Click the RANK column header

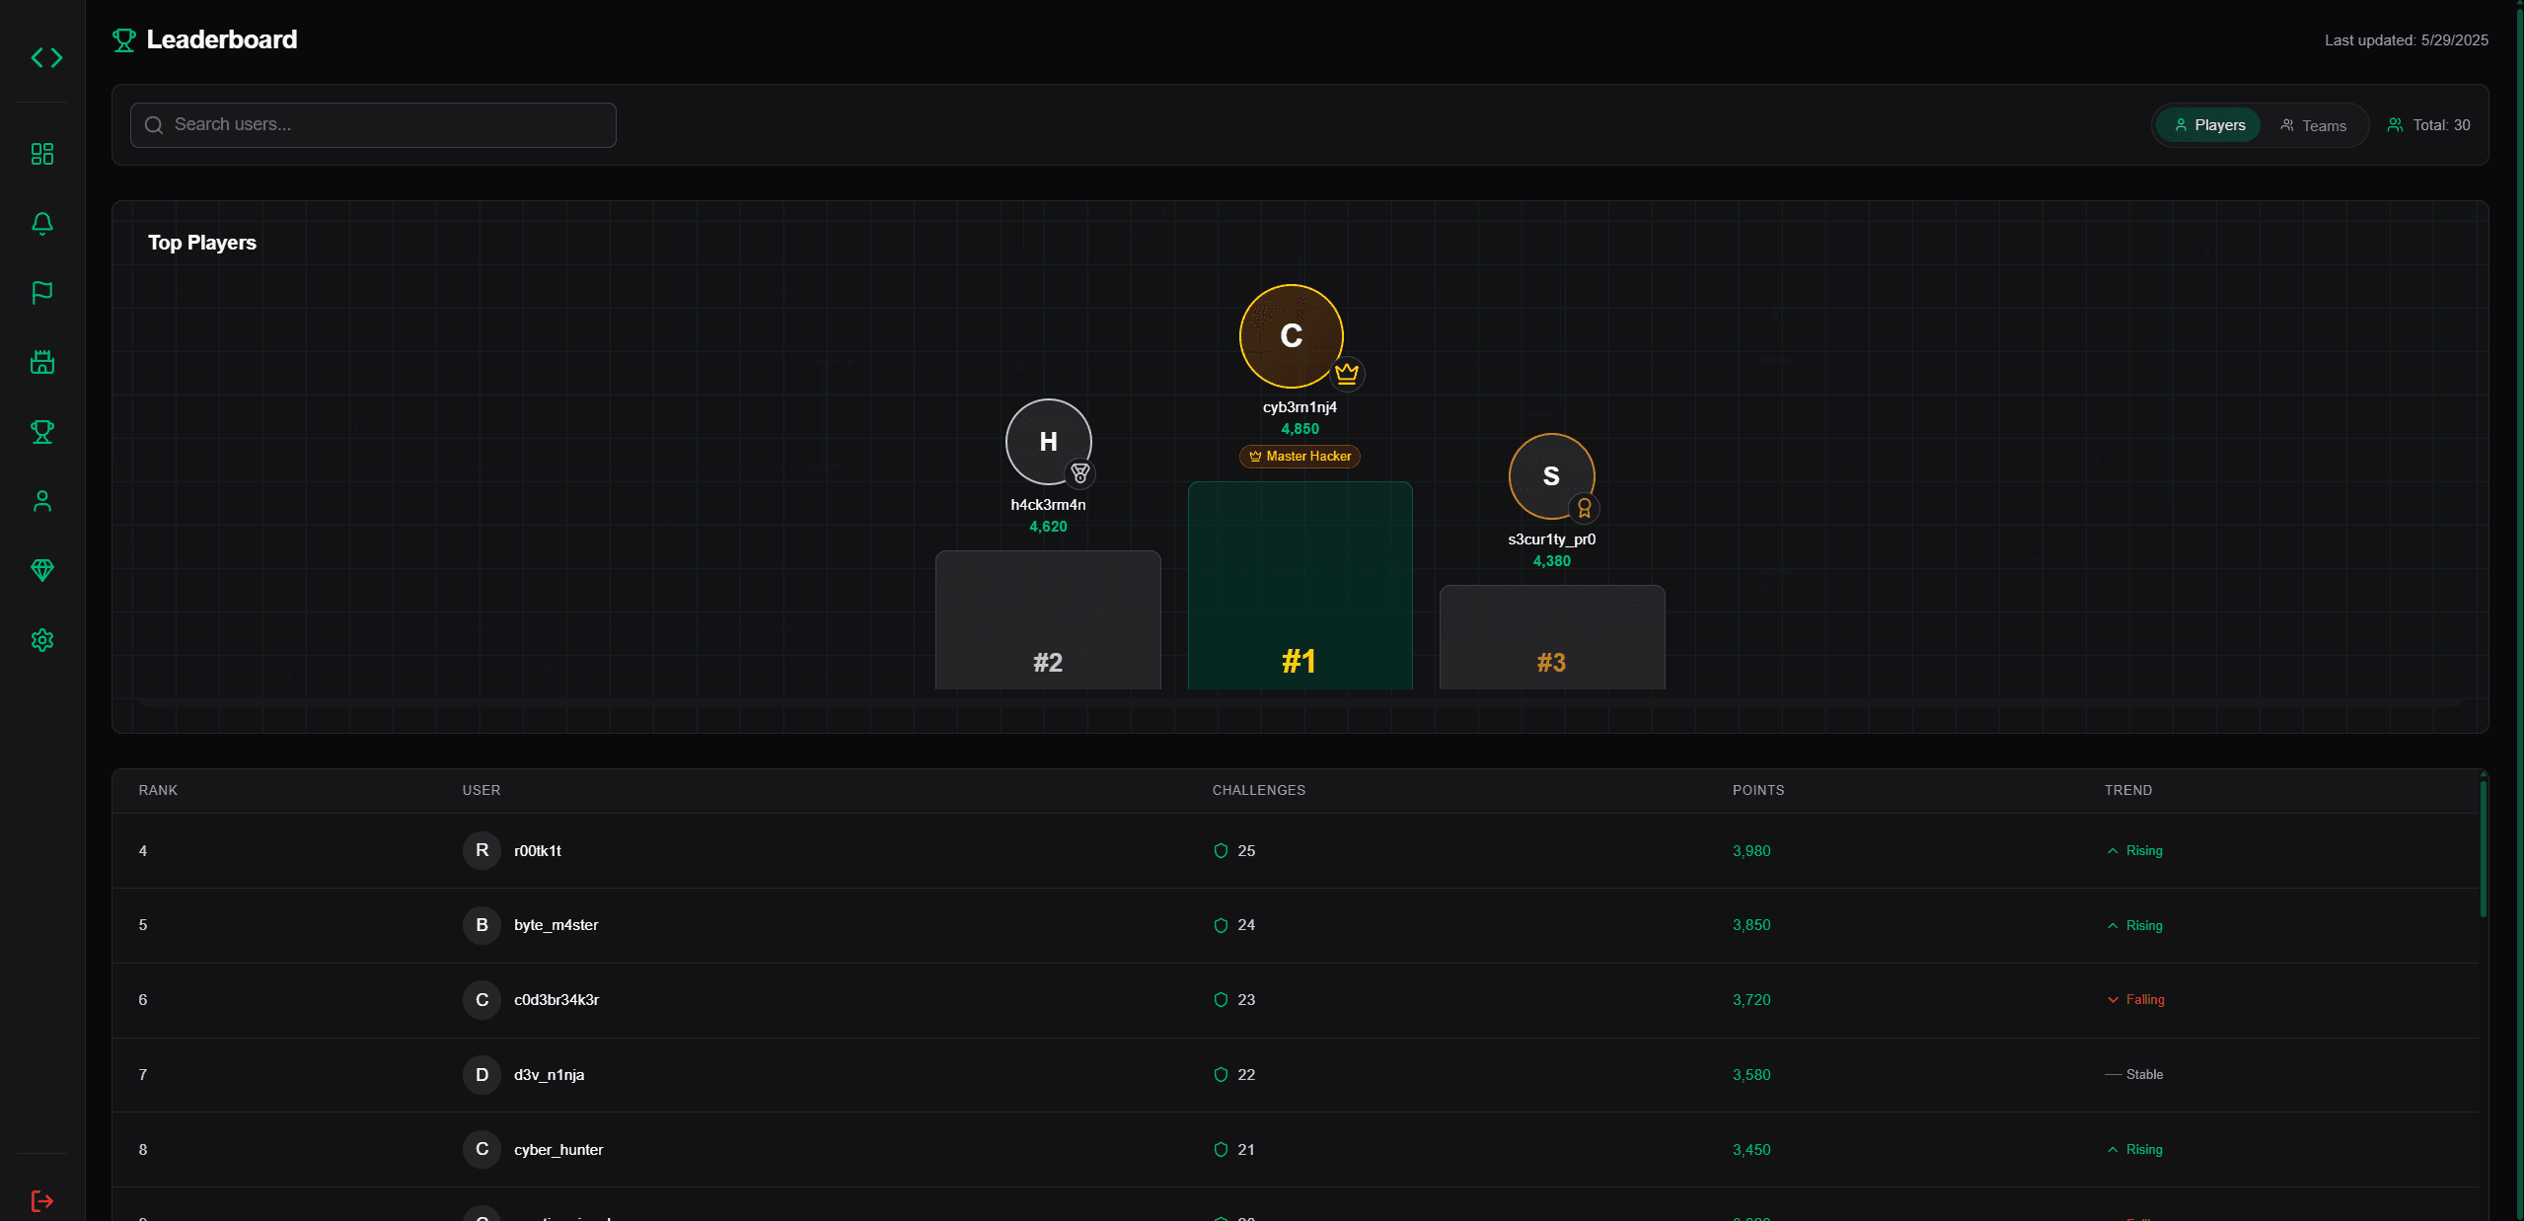click(158, 791)
